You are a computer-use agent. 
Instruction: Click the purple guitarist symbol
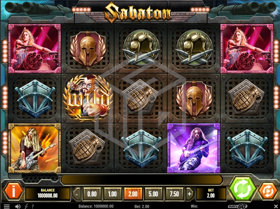pos(194,148)
